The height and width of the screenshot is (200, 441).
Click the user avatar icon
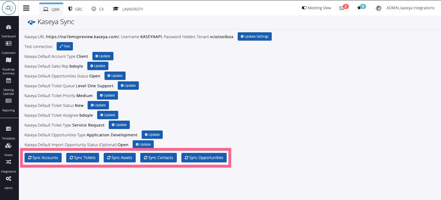coord(378,8)
